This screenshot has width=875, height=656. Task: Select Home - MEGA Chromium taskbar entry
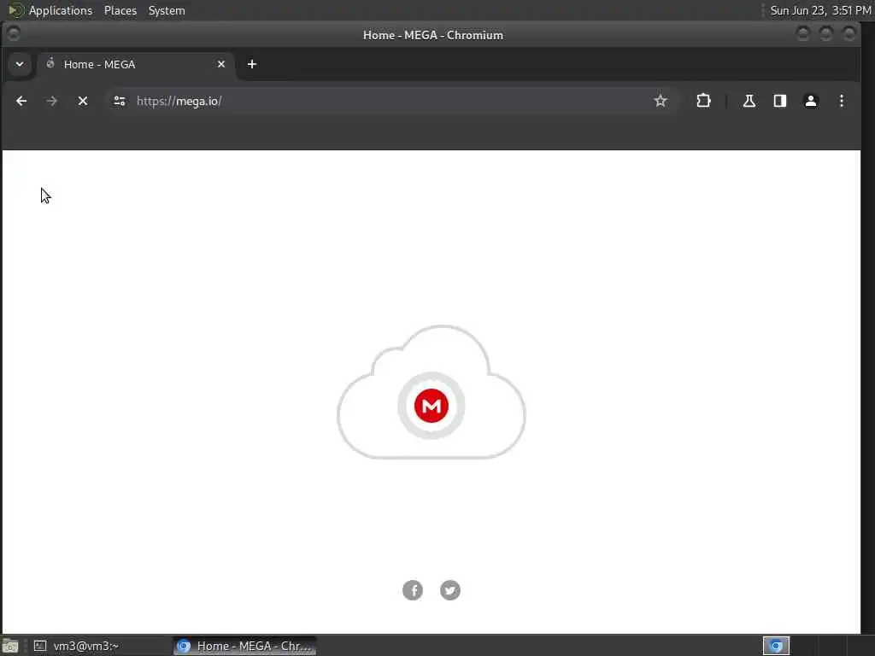tap(244, 646)
